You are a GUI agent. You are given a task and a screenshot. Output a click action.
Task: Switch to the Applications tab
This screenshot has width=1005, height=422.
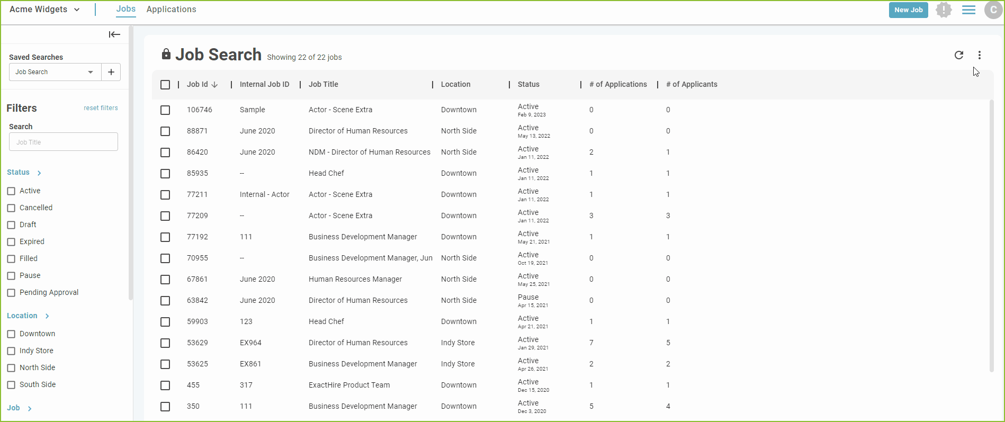pos(171,10)
